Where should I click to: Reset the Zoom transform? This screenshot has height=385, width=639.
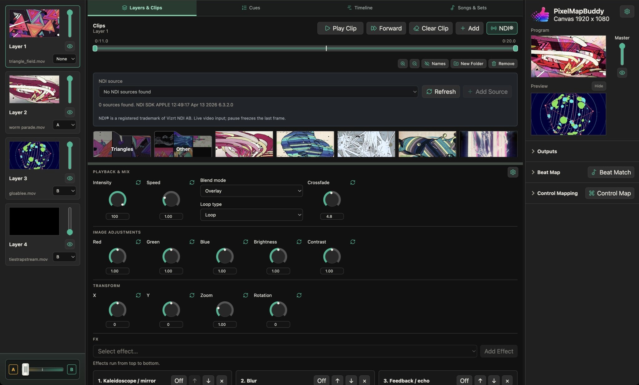point(246,295)
